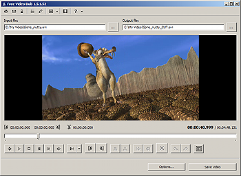Click the pencil edit icon in the toolbar
This screenshot has width=241, height=176.
pos(40,11)
